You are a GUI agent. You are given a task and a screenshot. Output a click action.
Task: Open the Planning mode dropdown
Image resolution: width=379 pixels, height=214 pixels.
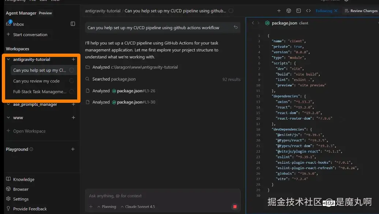coord(106,207)
